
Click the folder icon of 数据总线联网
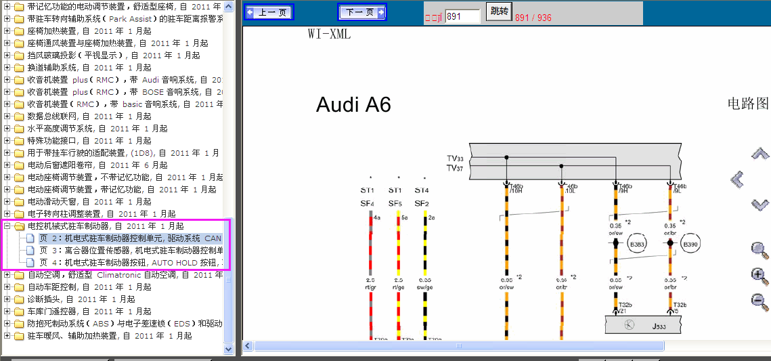pos(19,116)
